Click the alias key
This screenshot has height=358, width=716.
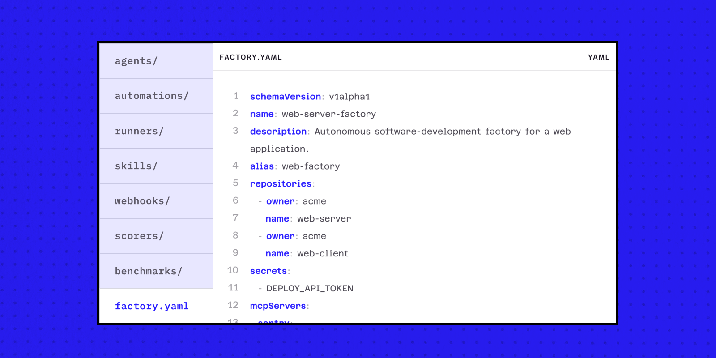262,166
